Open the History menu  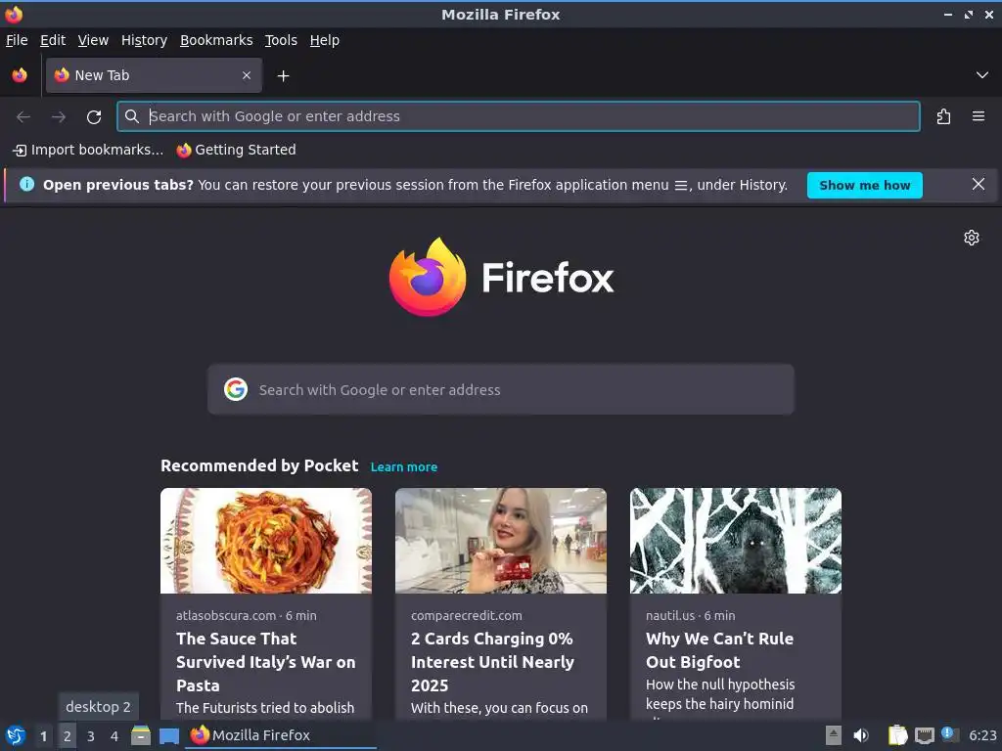(x=144, y=40)
